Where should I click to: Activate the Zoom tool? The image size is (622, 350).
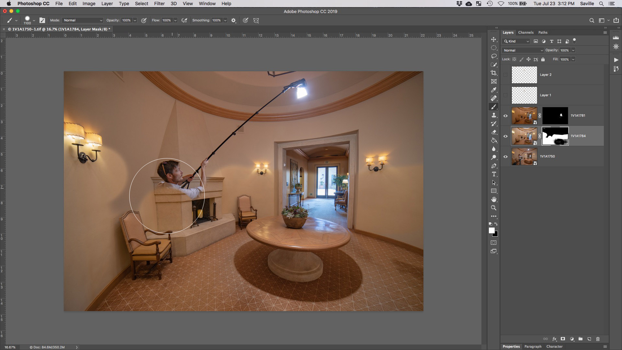tap(494, 208)
